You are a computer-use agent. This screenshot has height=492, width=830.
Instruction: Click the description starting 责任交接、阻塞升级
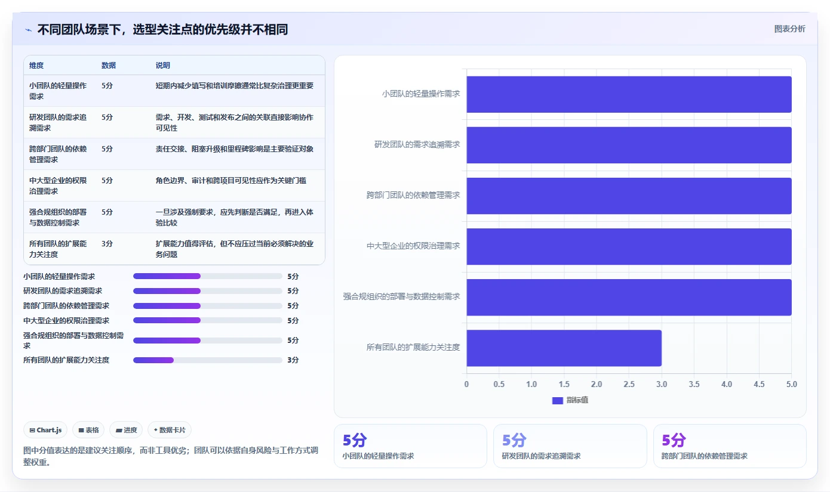235,148
